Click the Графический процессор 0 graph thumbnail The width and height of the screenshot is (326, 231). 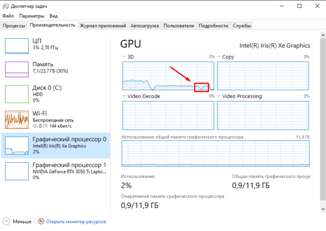[17, 145]
